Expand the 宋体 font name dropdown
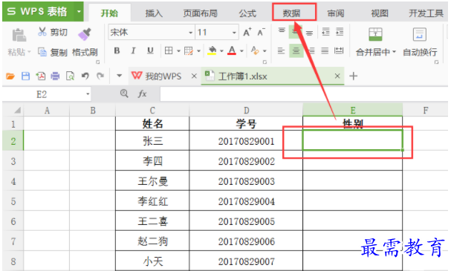This screenshot has height=271, width=451. click(190, 33)
